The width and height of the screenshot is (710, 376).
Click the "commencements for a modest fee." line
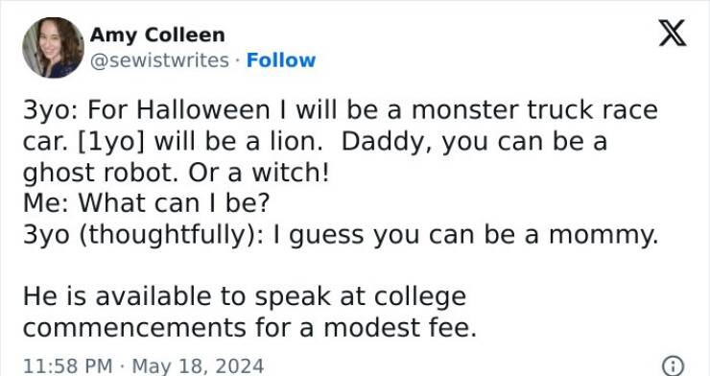pos(249,328)
